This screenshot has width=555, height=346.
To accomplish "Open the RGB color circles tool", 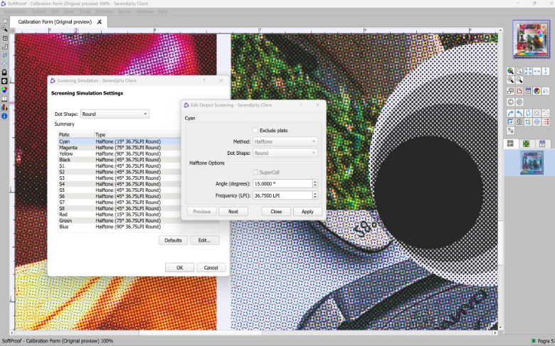I will pos(4,90).
